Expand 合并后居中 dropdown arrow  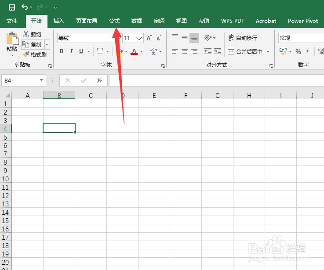[268, 51]
